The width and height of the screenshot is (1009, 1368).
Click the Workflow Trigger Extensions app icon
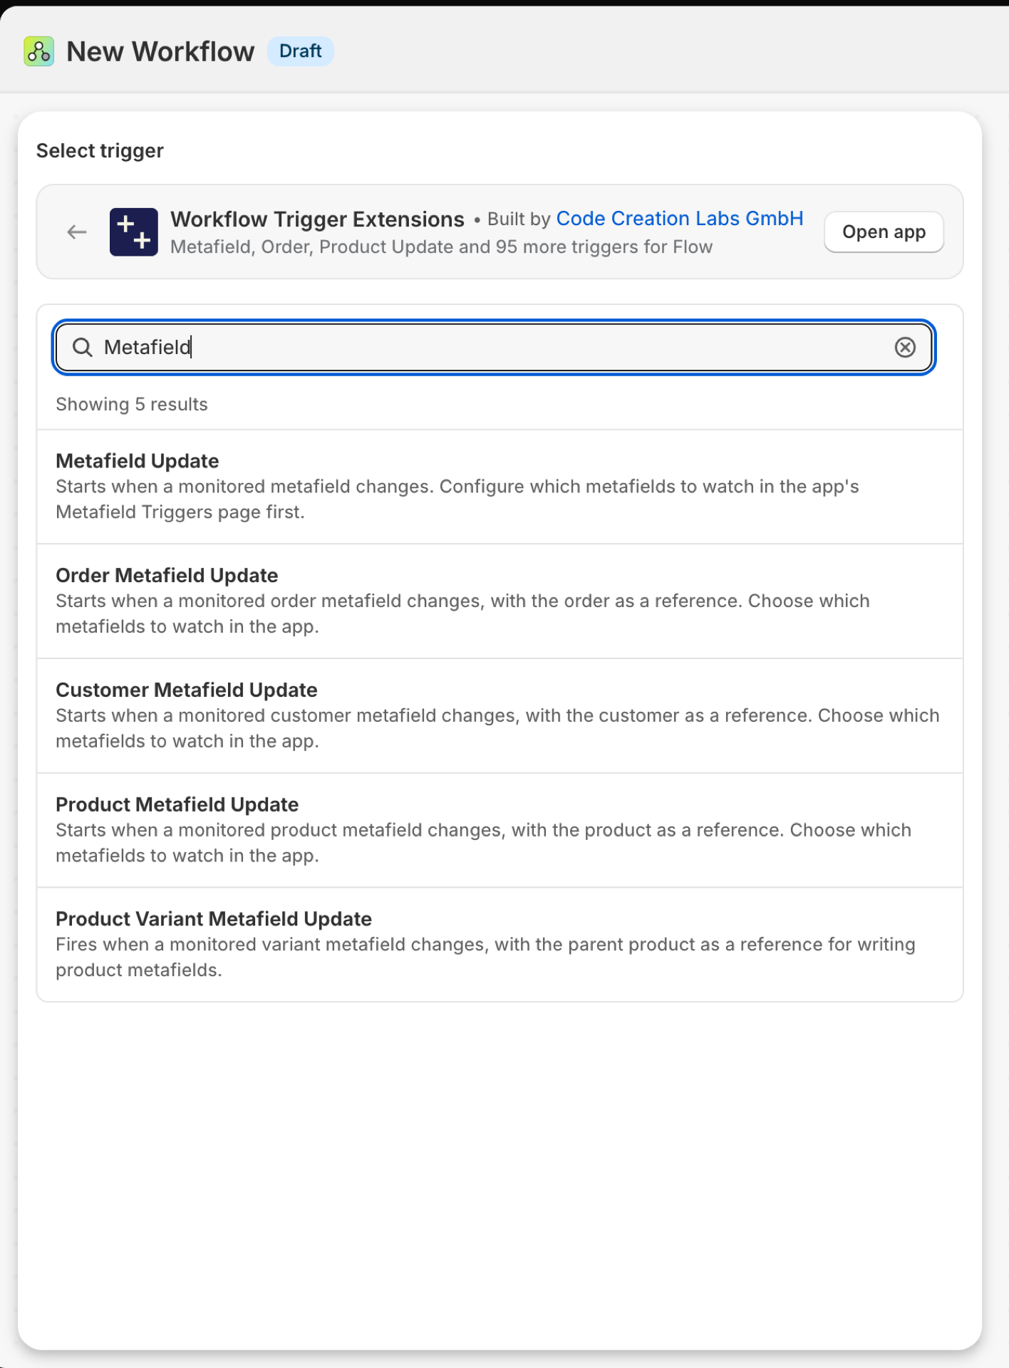(x=134, y=232)
